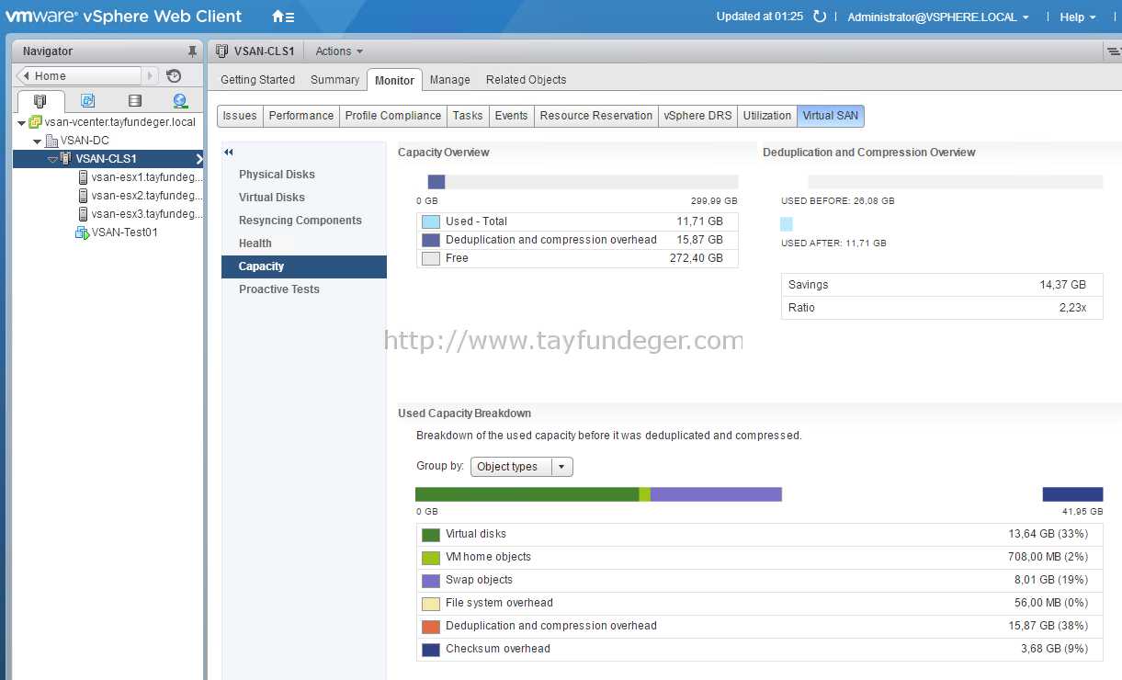Click File system overhead row label
Image resolution: width=1122 pixels, height=680 pixels.
(x=499, y=603)
